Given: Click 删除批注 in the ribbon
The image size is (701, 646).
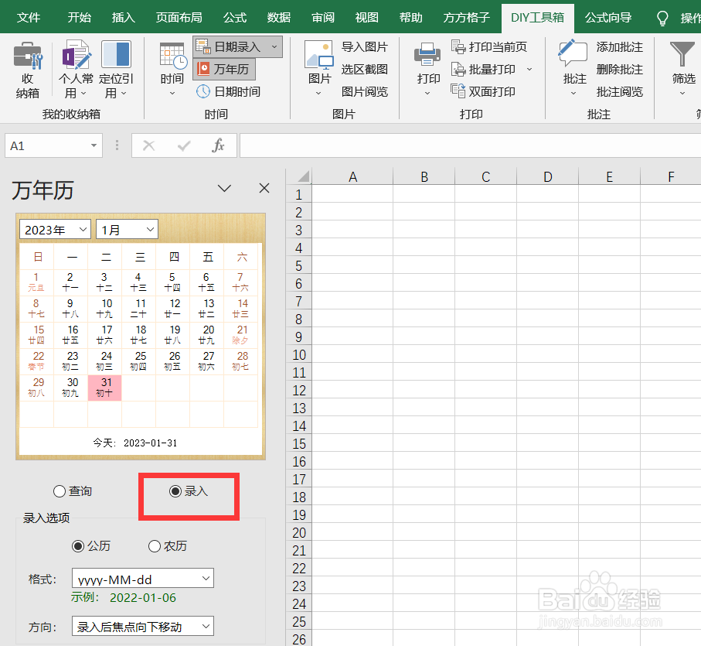Looking at the screenshot, I should (x=620, y=69).
